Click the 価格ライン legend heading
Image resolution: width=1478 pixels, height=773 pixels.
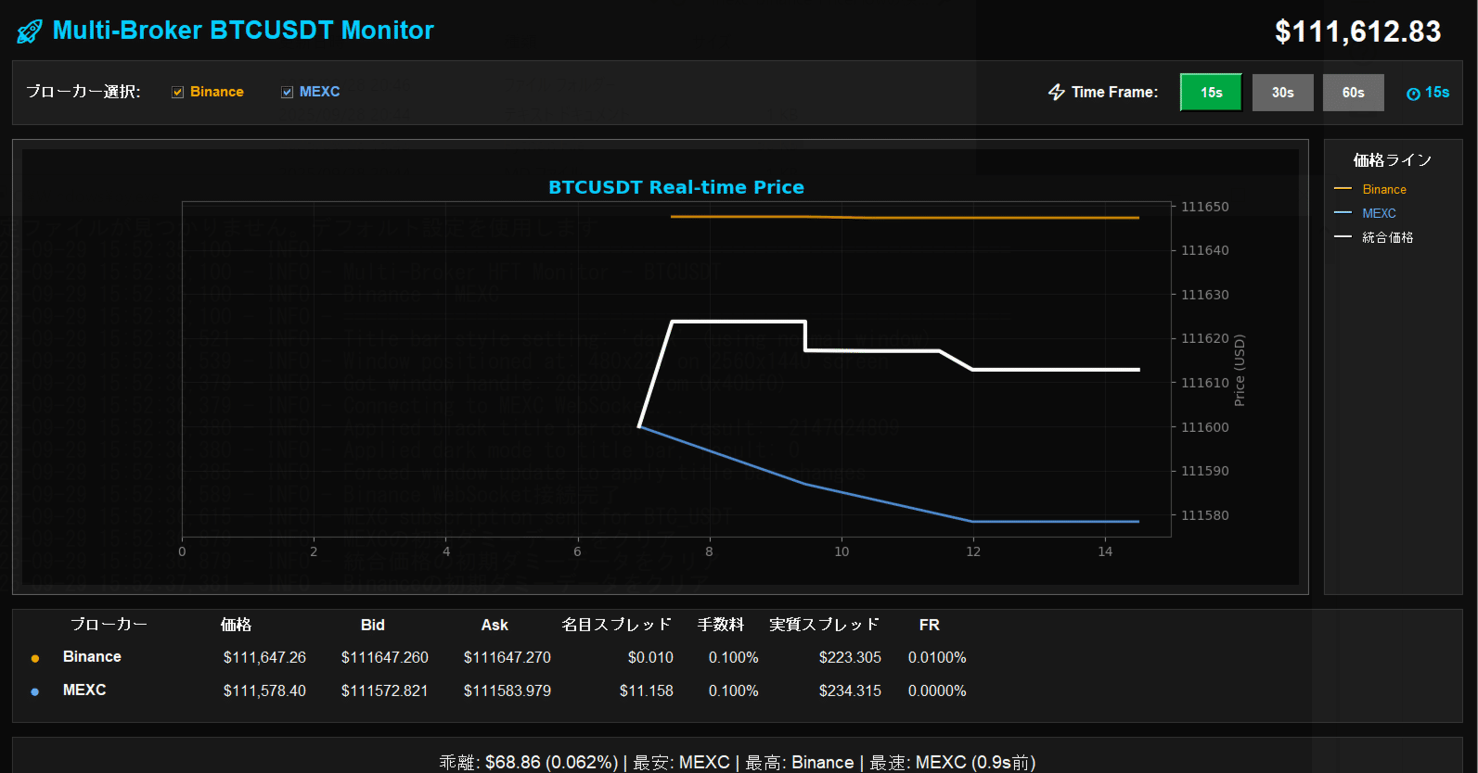click(x=1392, y=160)
